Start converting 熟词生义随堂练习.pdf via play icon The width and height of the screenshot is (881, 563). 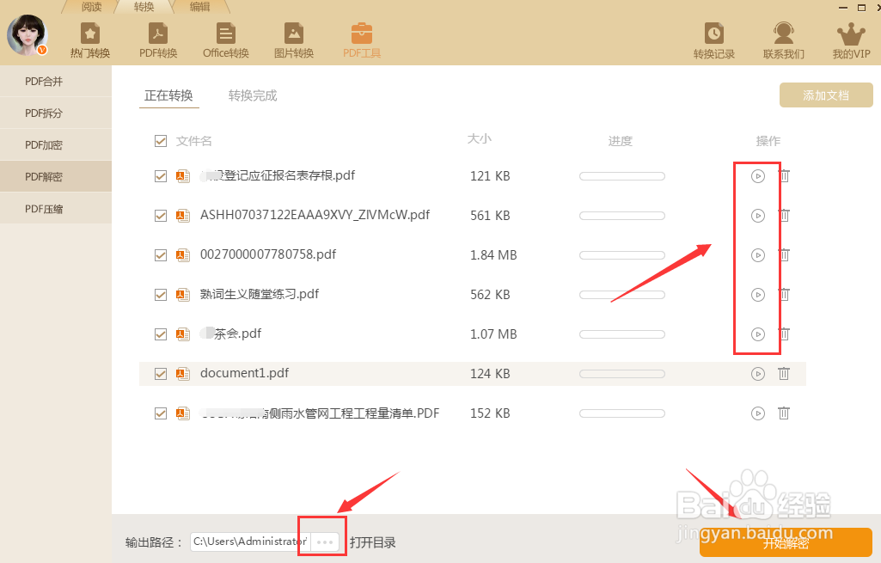click(757, 294)
